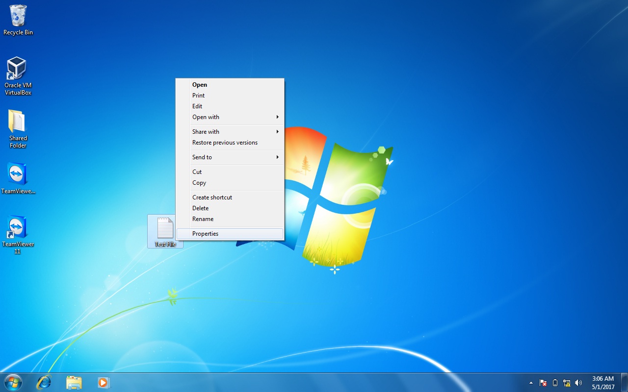Choose Open in the context menu
Screen dimensions: 628x392
(230, 85)
